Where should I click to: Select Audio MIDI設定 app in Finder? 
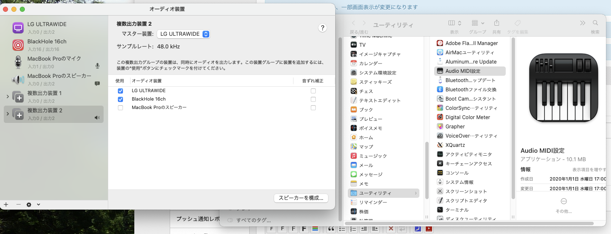[x=470, y=71]
